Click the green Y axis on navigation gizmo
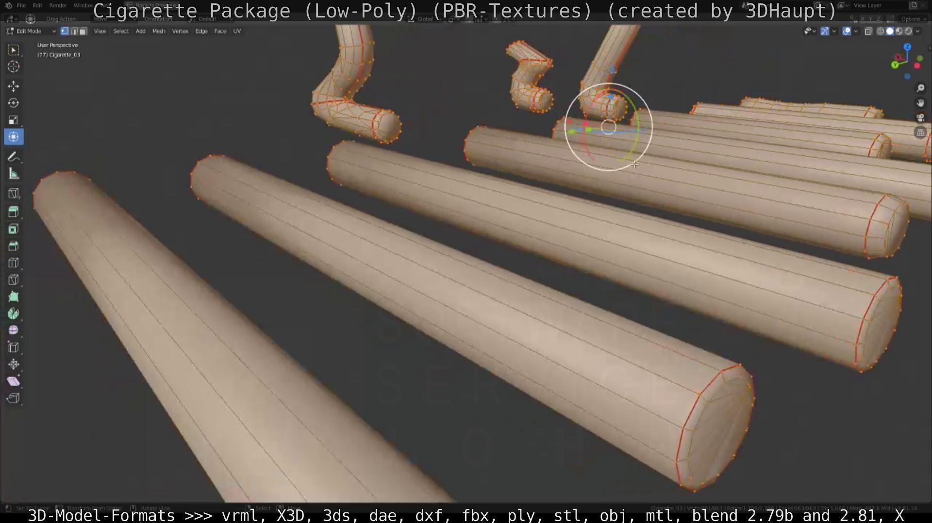Viewport: 932px width, 523px height. [x=895, y=65]
